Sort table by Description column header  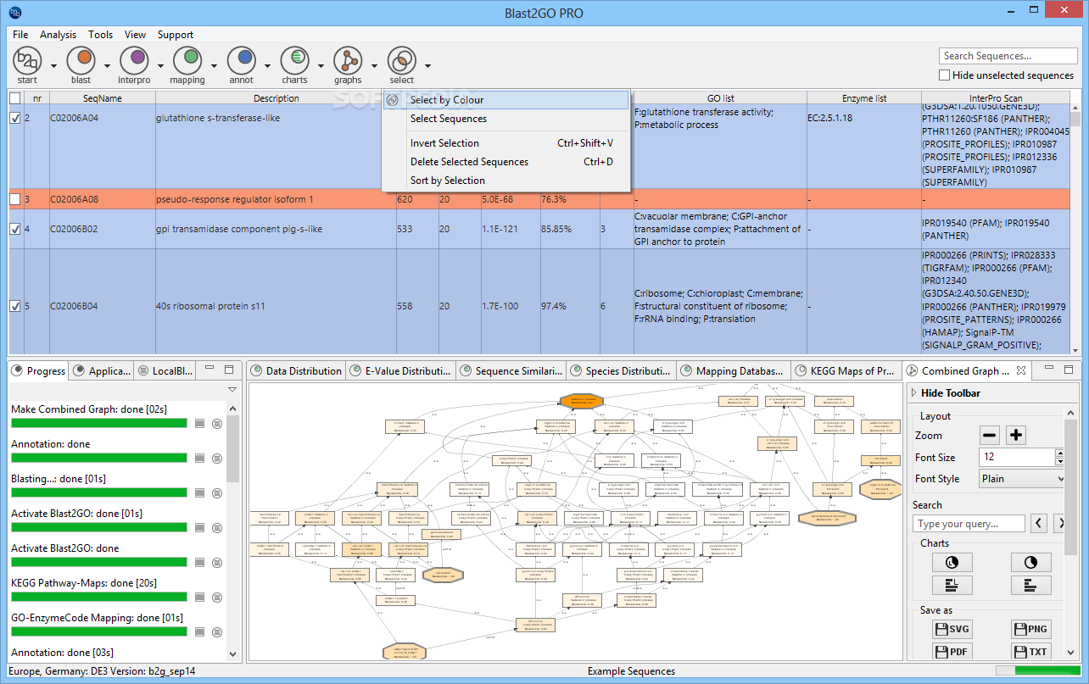point(276,98)
